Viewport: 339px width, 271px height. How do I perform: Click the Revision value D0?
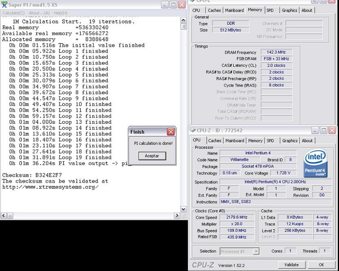(322, 195)
